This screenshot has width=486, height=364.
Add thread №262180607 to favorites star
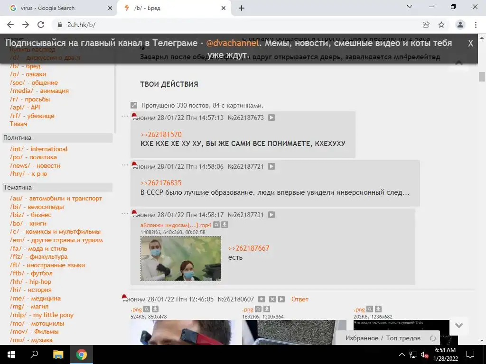click(x=262, y=299)
